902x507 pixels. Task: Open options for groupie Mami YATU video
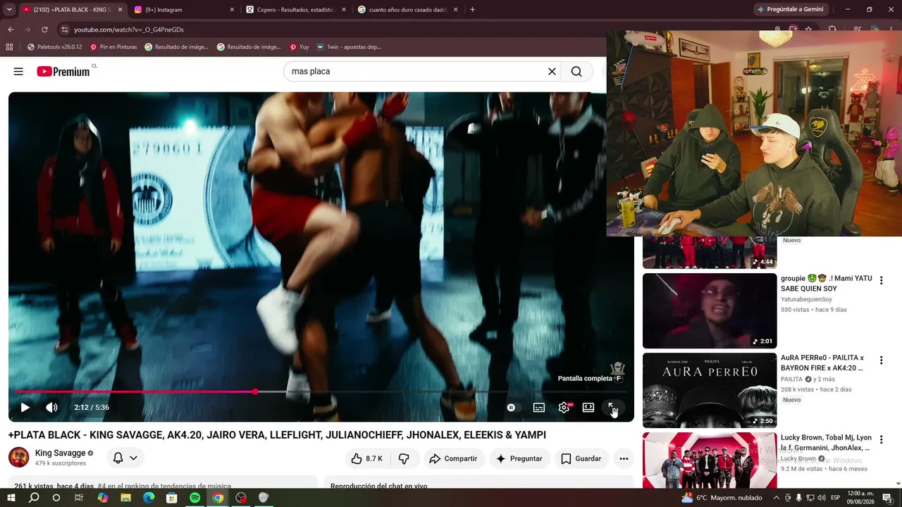881,280
